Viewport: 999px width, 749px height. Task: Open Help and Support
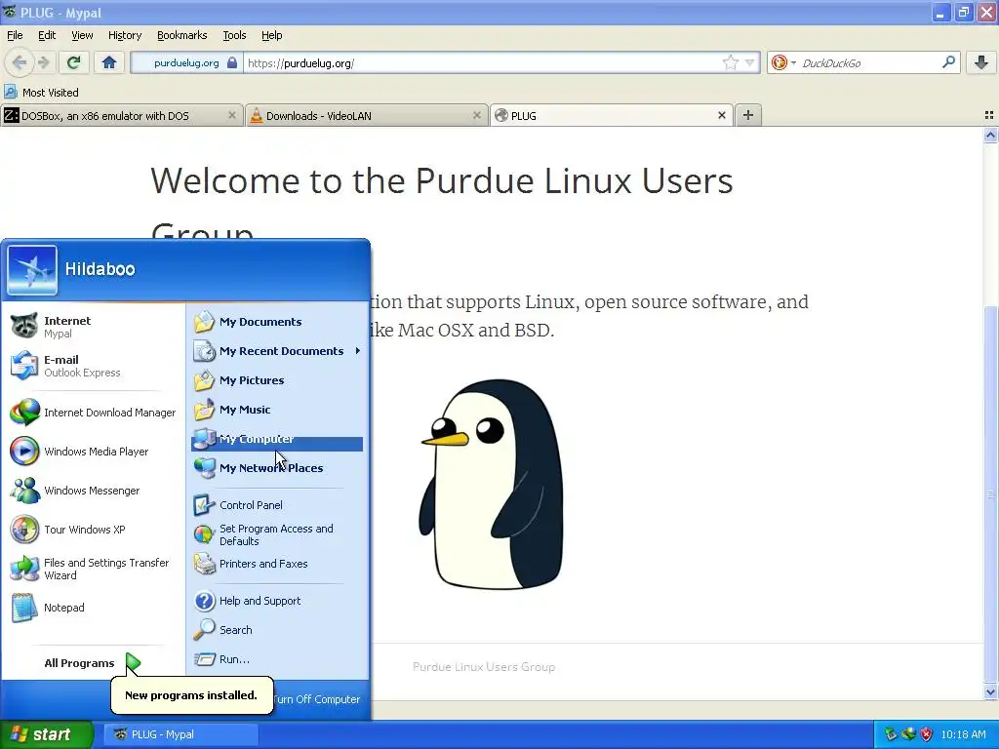[x=276, y=601]
